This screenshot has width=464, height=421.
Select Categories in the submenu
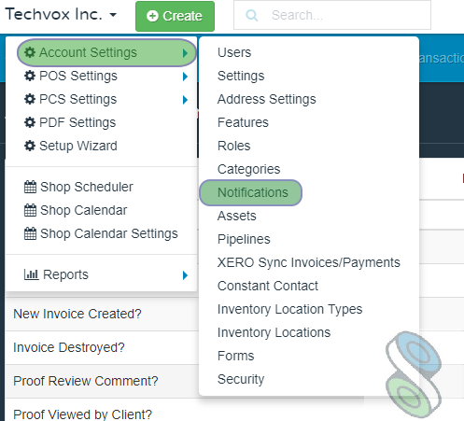click(249, 169)
